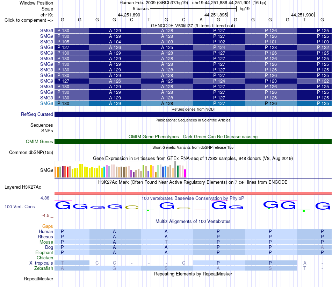The image size is (332, 287).
Task: Click the Zebrafish species label
Action: 44,268
